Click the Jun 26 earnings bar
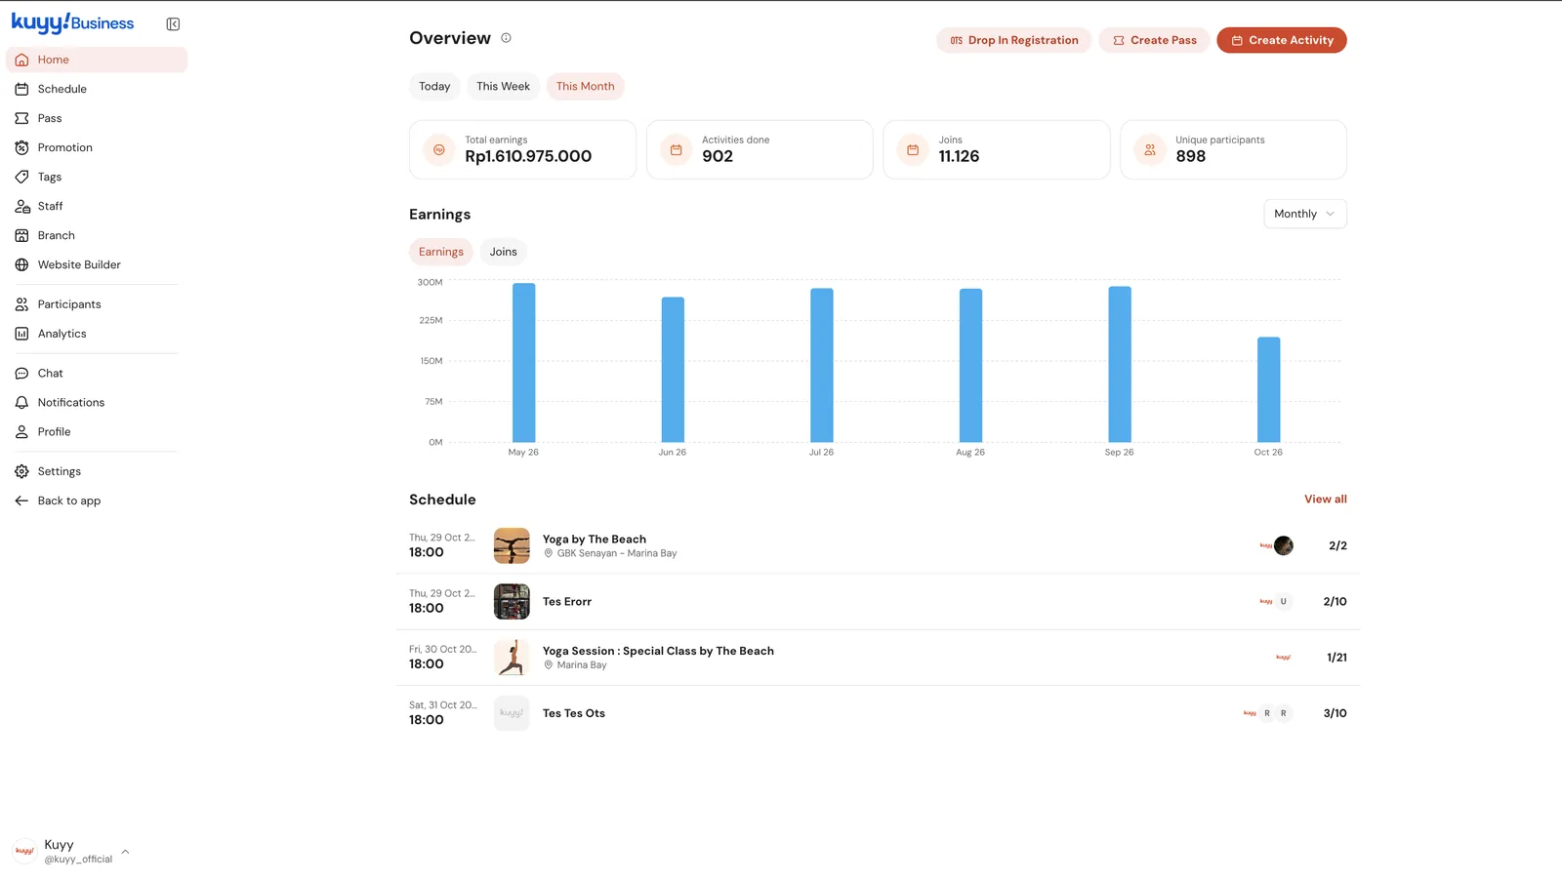1562x882 pixels. pyautogui.click(x=673, y=370)
